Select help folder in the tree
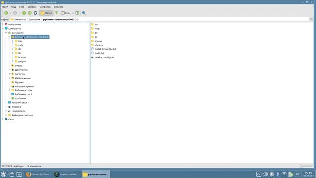This screenshot has width=316, height=178. [x=21, y=45]
